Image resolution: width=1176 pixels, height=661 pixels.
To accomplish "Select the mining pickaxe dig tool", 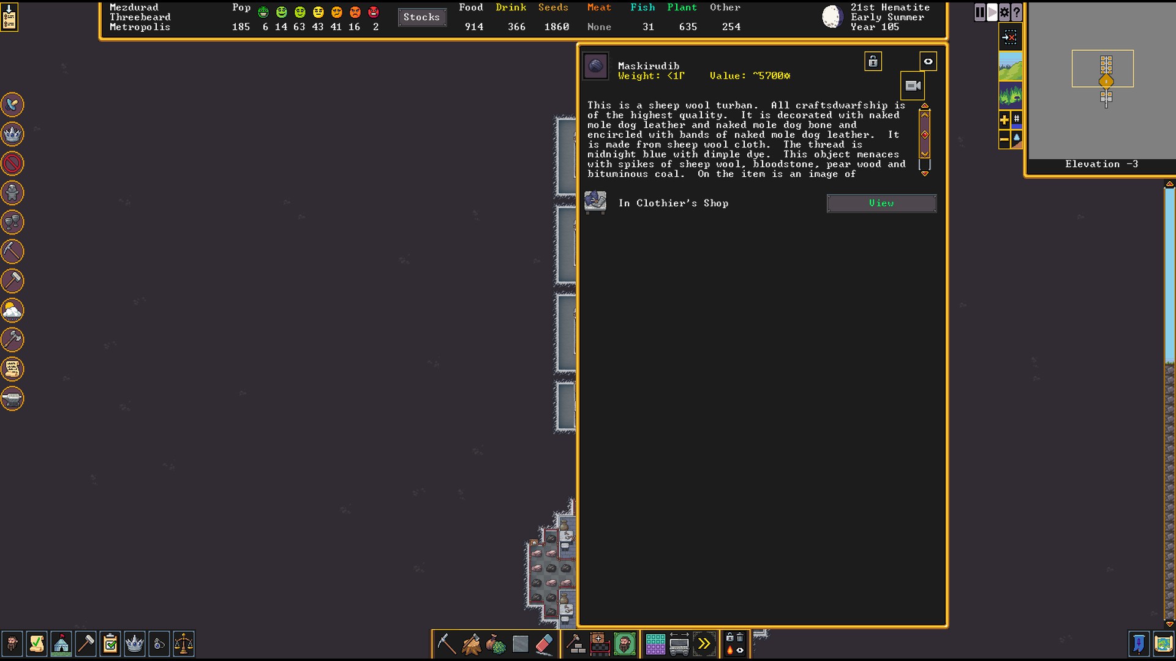I will (446, 644).
